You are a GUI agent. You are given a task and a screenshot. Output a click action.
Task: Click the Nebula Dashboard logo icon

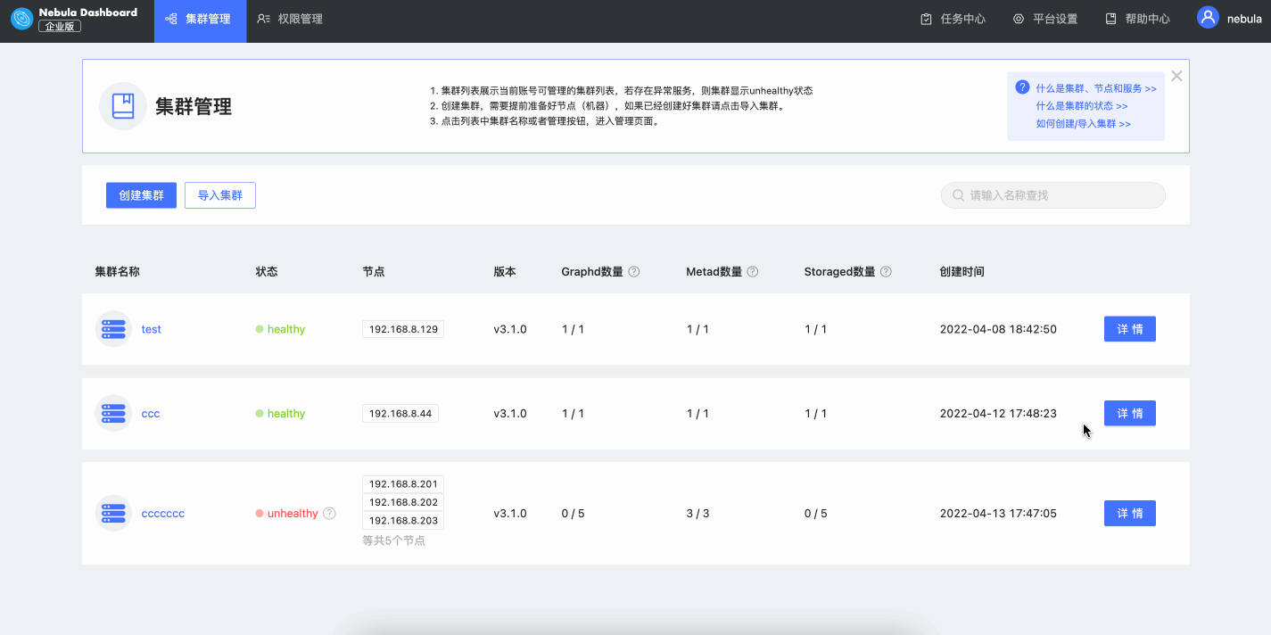click(21, 19)
